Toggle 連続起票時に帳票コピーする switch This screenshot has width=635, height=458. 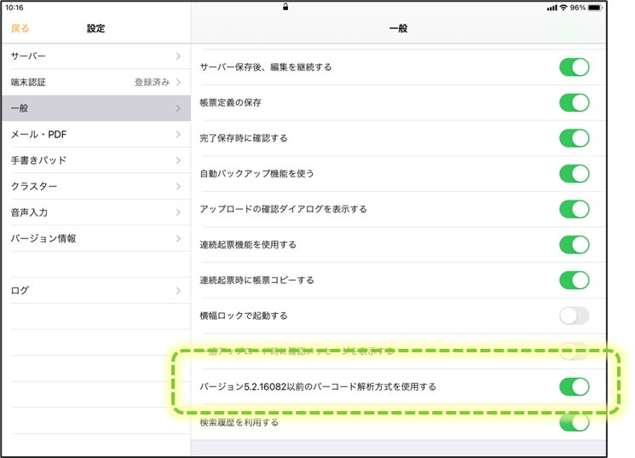tap(574, 280)
